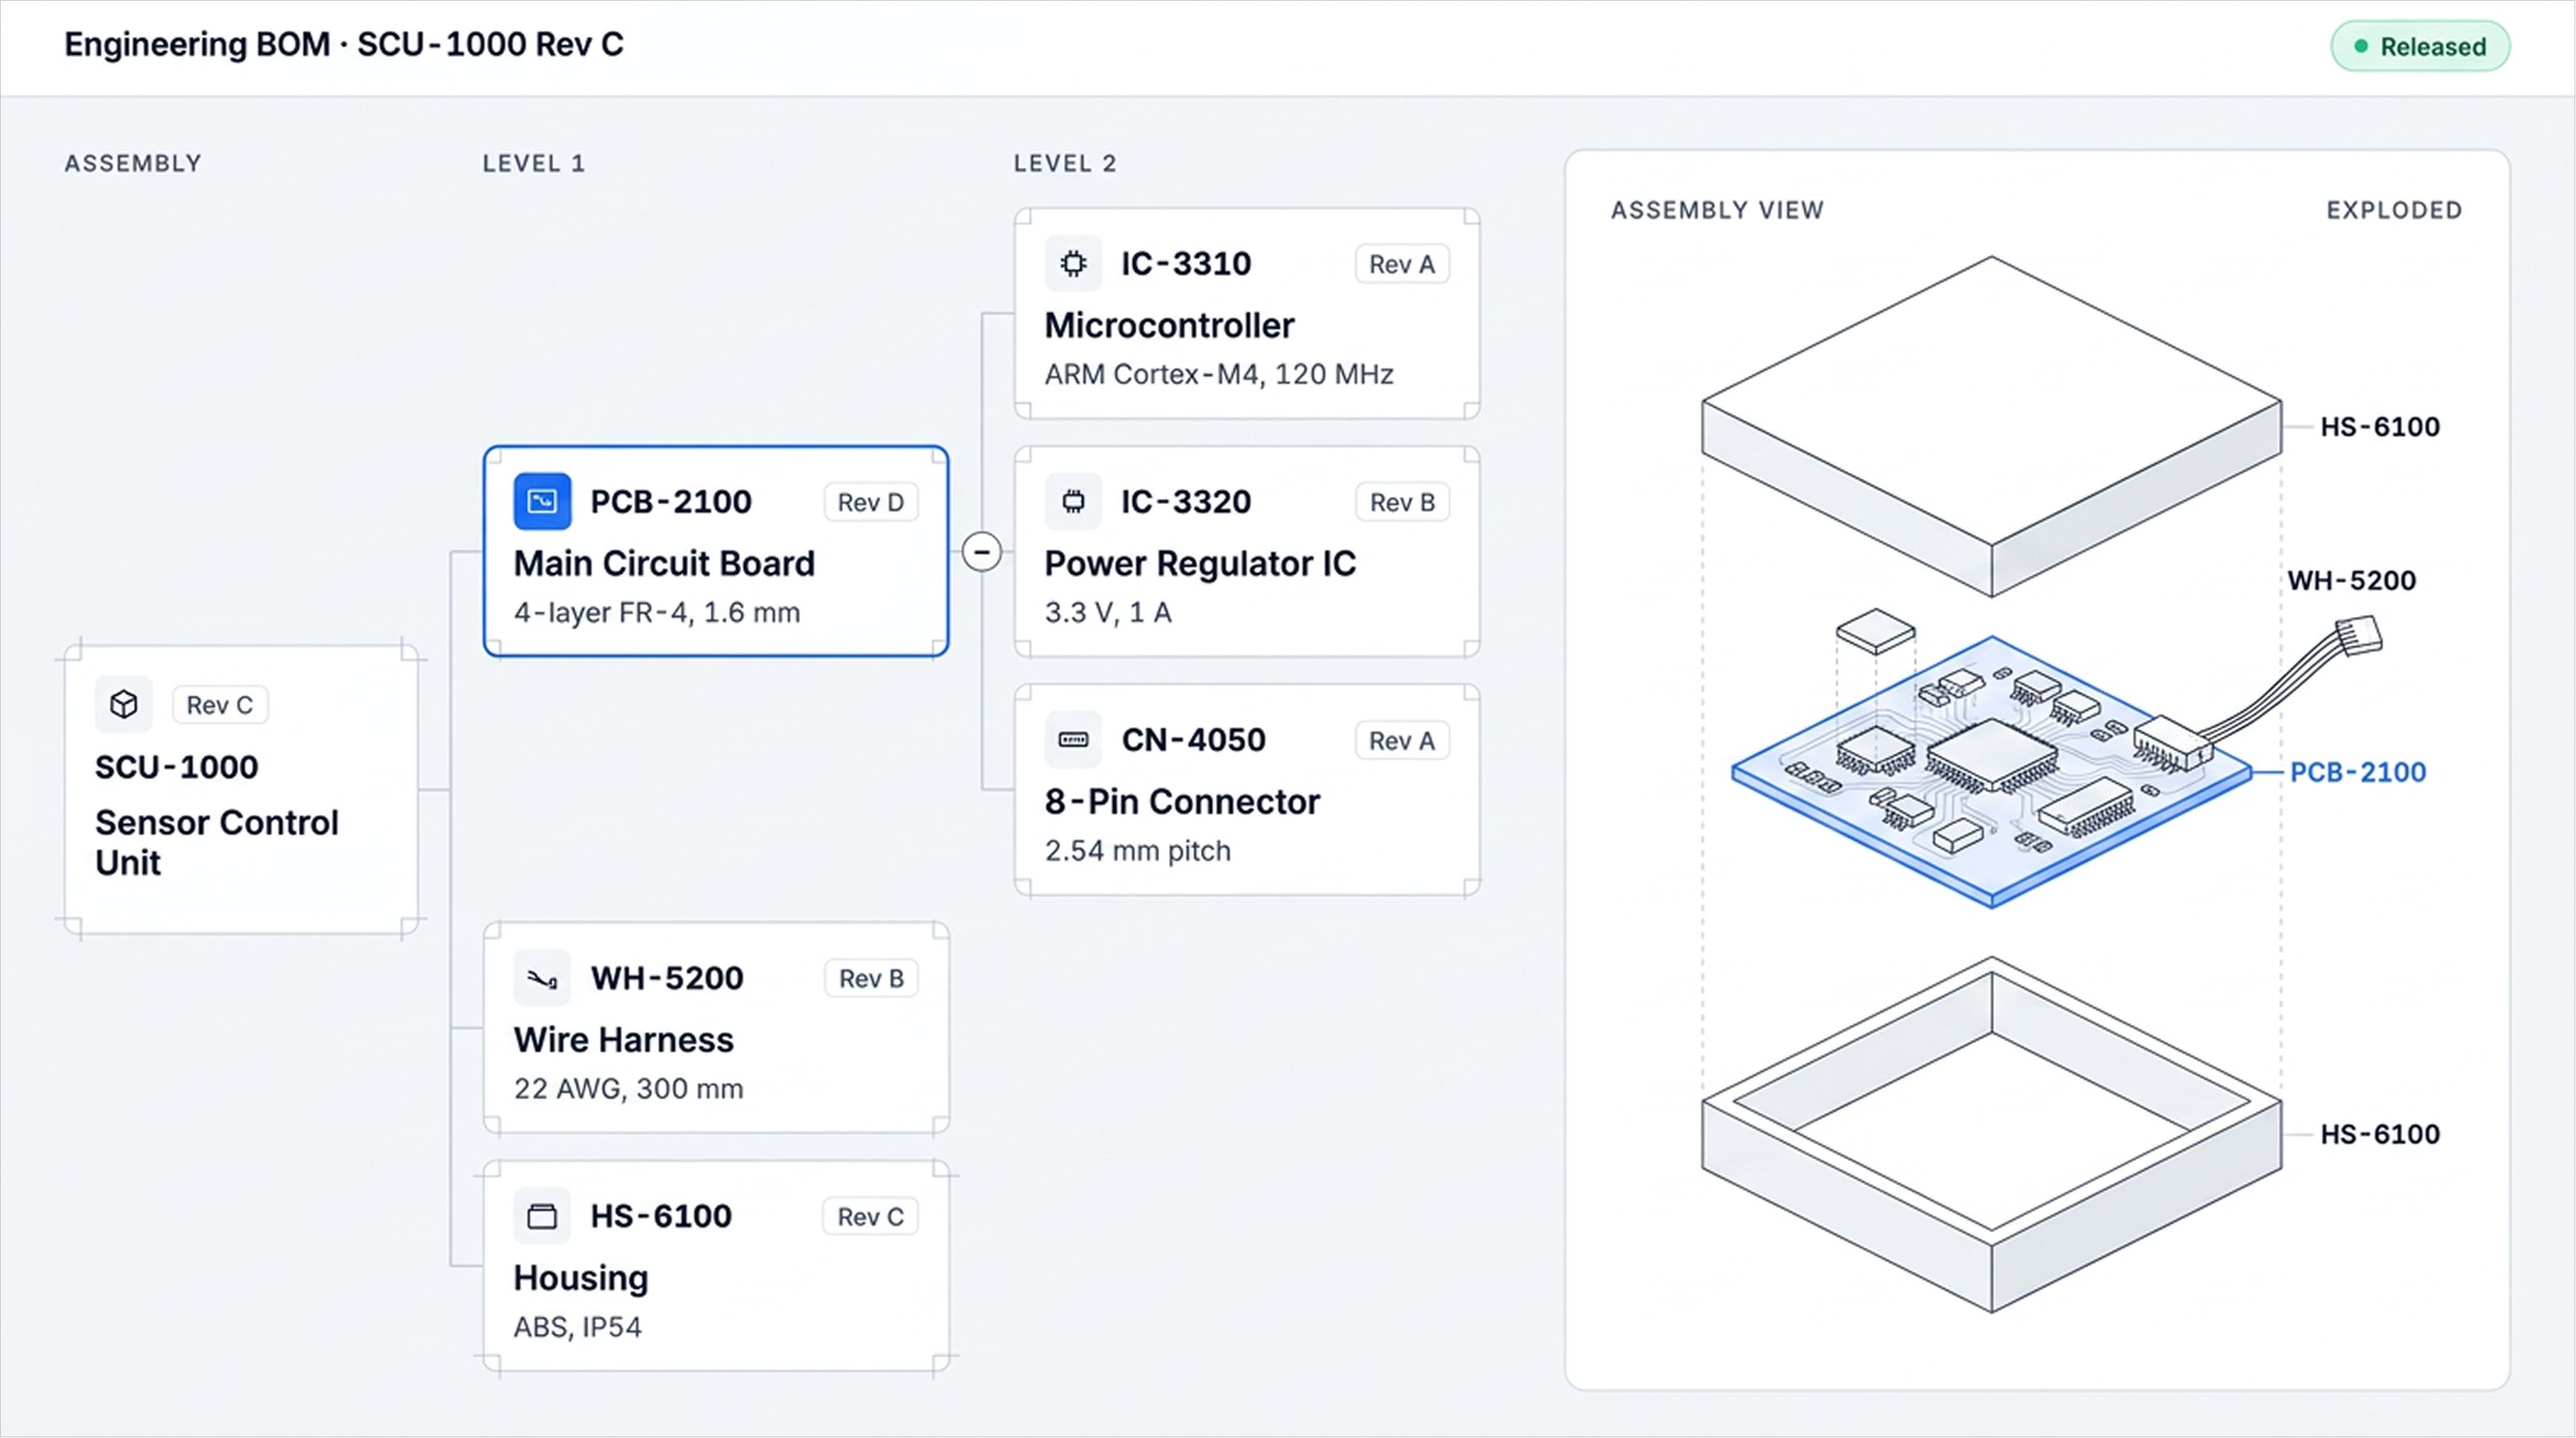Click '3.3 V, 1 A' spec text
This screenshot has width=2576, height=1438.
(1108, 612)
